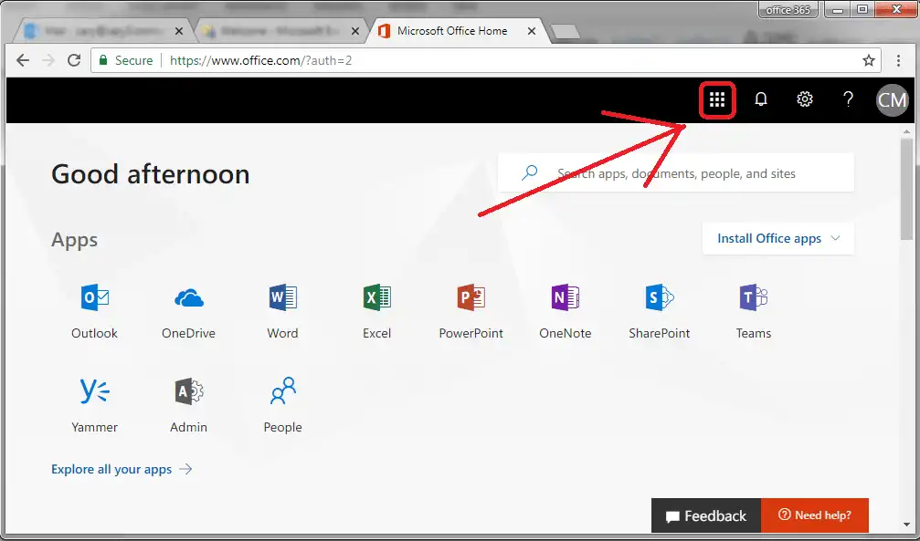
Task: Open the Excel app
Action: click(376, 310)
